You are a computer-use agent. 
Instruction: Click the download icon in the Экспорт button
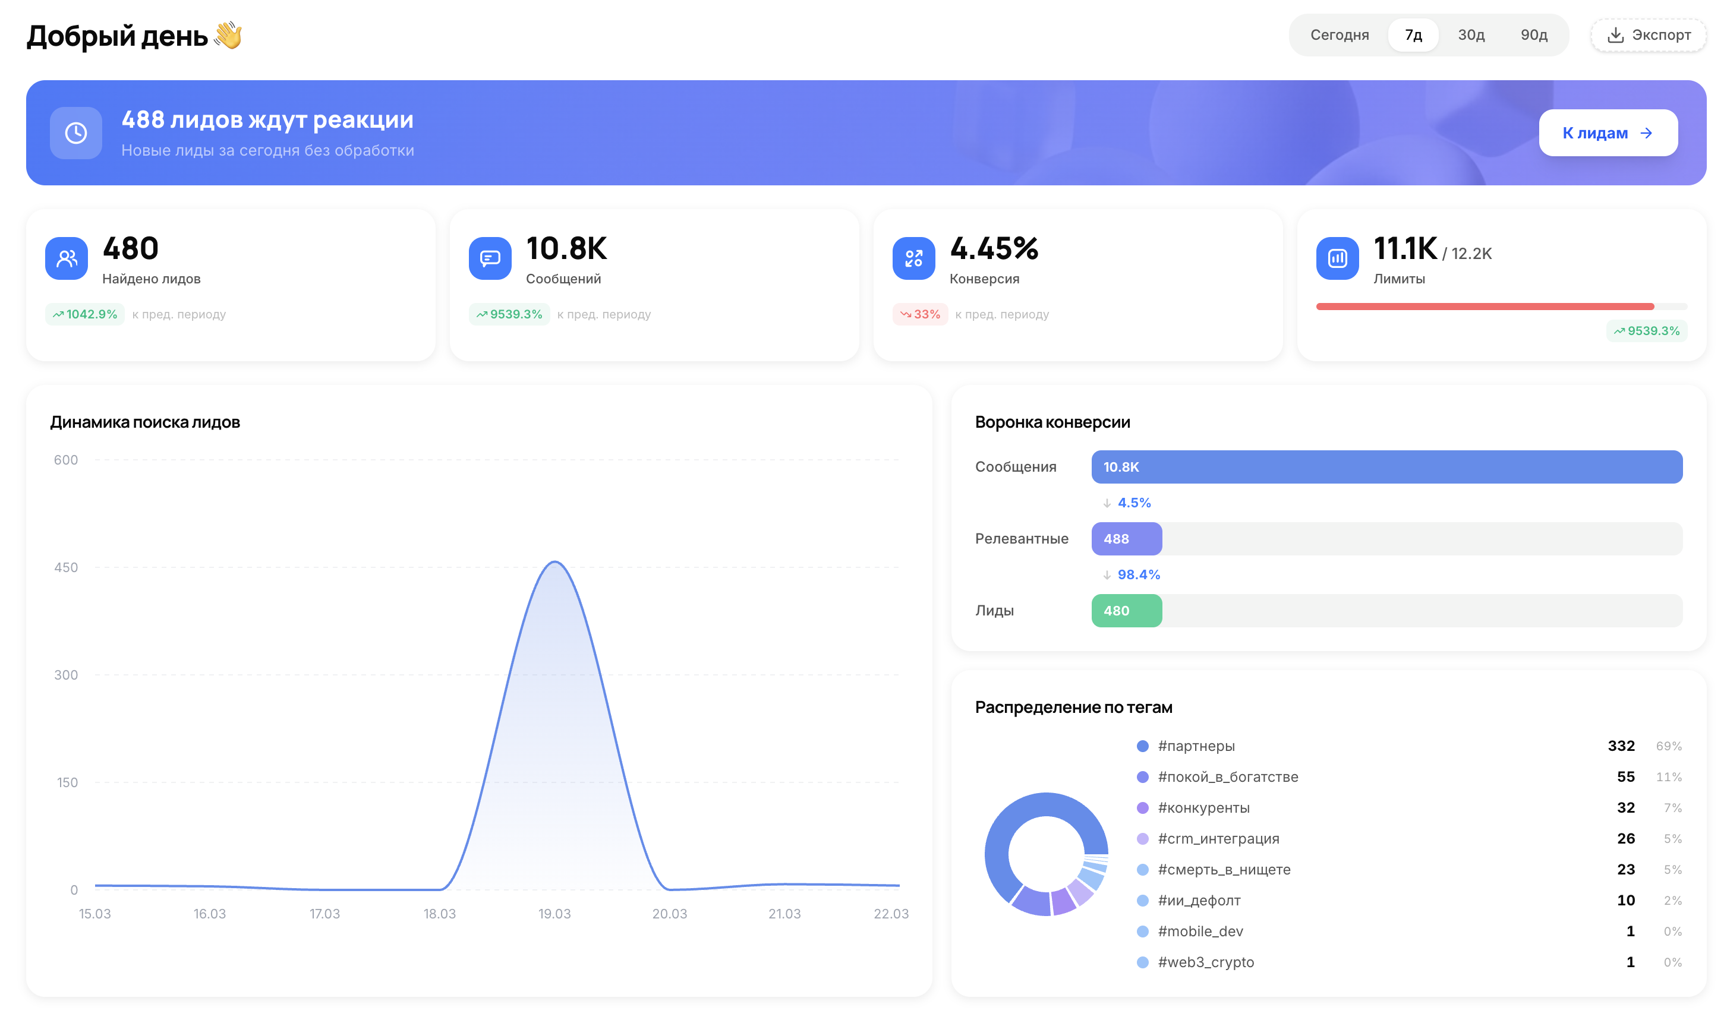pos(1615,35)
